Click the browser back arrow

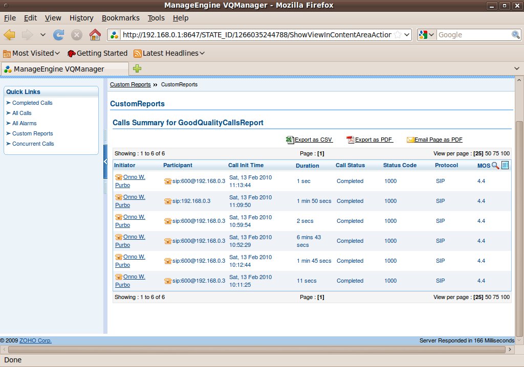tap(10, 35)
